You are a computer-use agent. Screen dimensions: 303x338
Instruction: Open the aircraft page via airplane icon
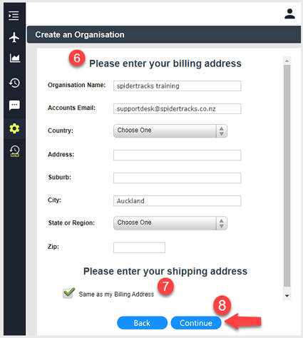14,37
